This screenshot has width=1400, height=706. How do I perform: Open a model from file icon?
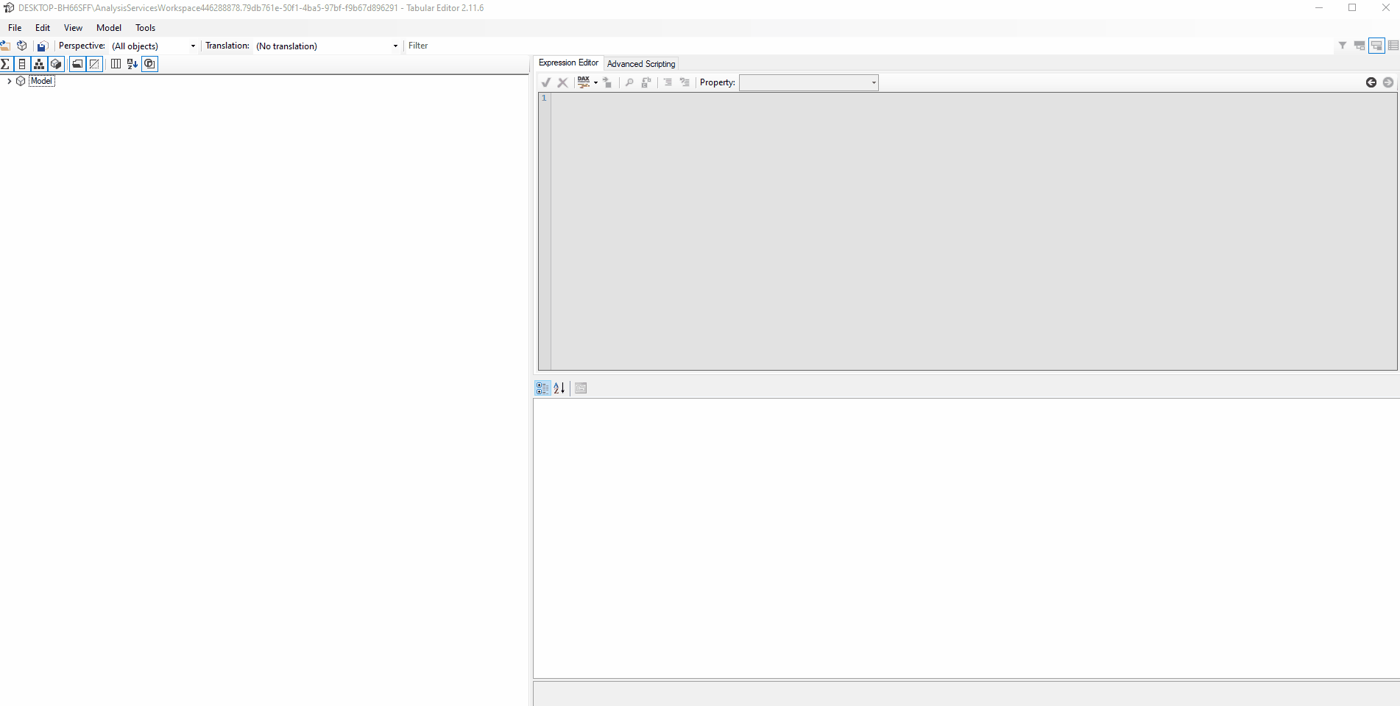[x=5, y=46]
